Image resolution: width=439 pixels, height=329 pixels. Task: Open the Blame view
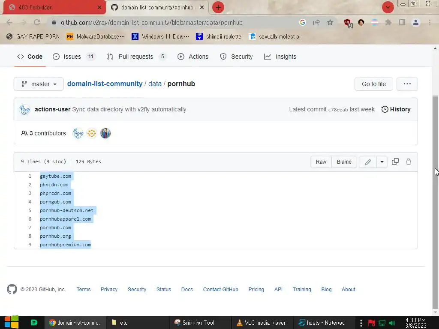(x=344, y=162)
